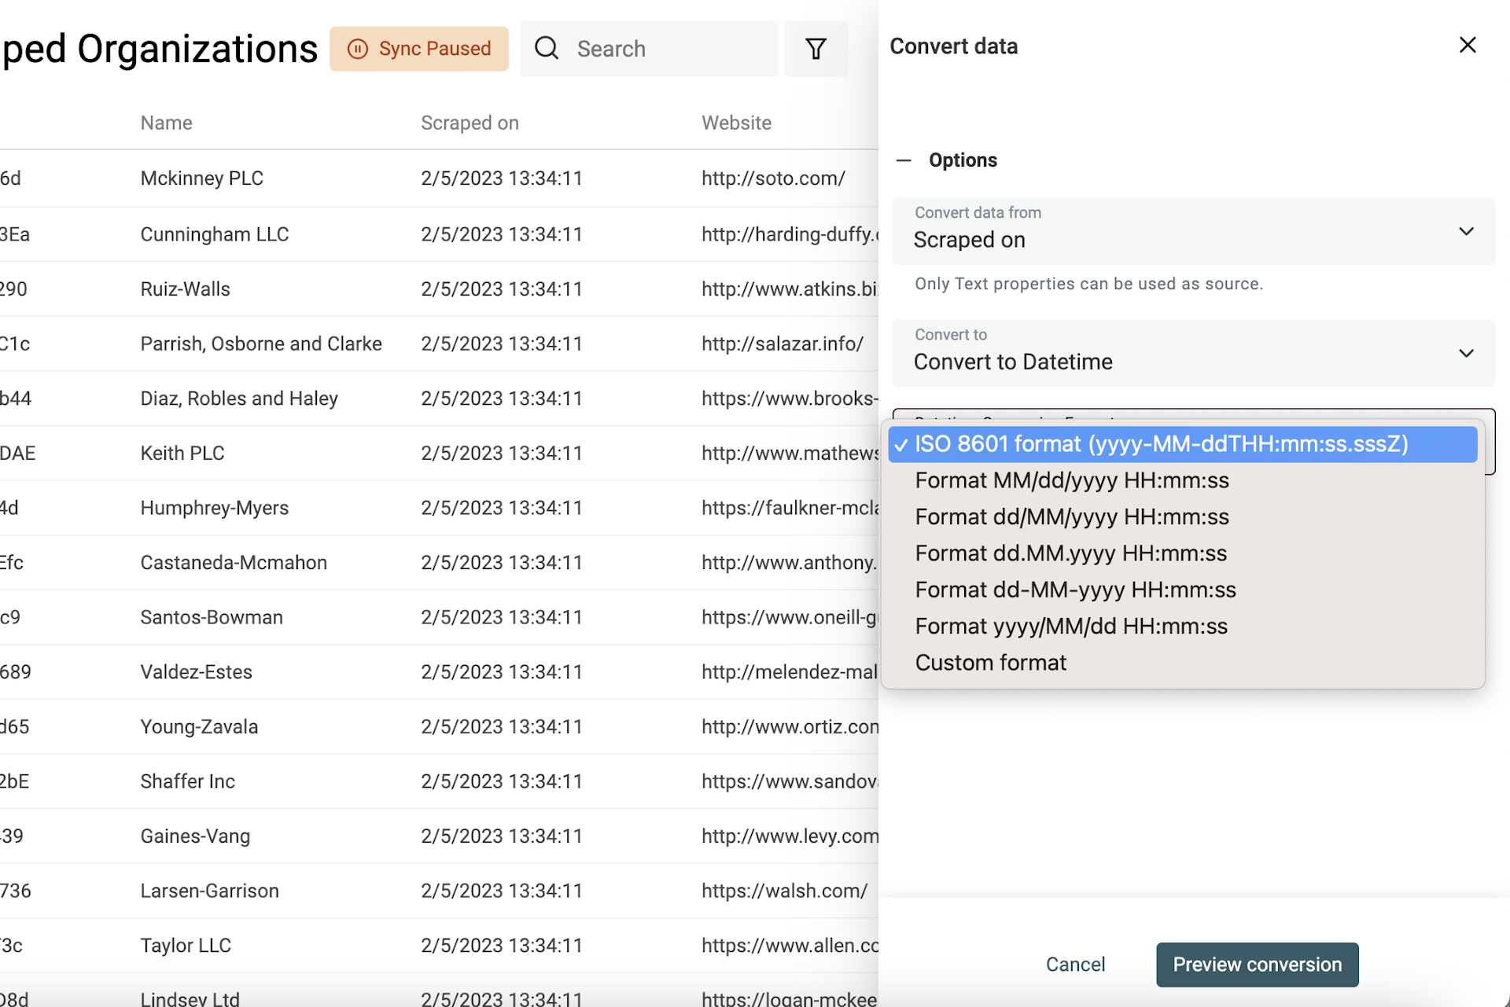This screenshot has height=1007, width=1510.
Task: Choose Custom format from the list
Action: [990, 663]
